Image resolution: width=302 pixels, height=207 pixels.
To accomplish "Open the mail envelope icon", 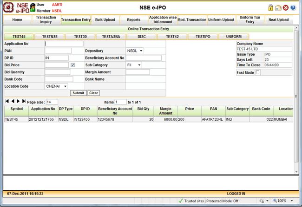I will (278, 8).
